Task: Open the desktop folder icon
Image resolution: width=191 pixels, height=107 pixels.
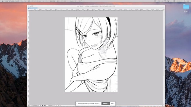Action: 186,7
